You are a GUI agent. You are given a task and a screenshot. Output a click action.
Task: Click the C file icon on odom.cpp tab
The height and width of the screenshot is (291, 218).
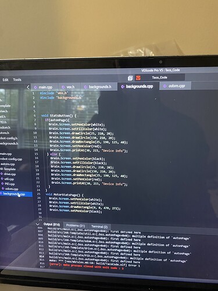[x=165, y=86]
